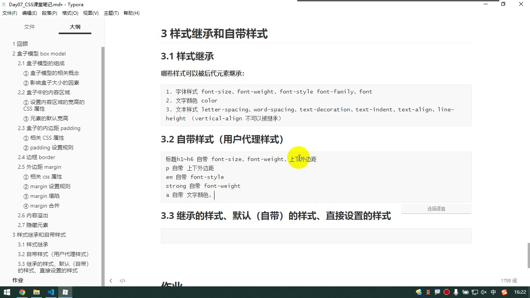Click the microphone tray icon

456,292
